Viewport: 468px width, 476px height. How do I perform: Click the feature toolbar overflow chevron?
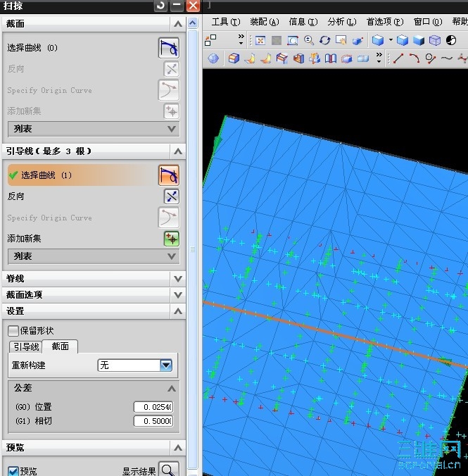[379, 57]
